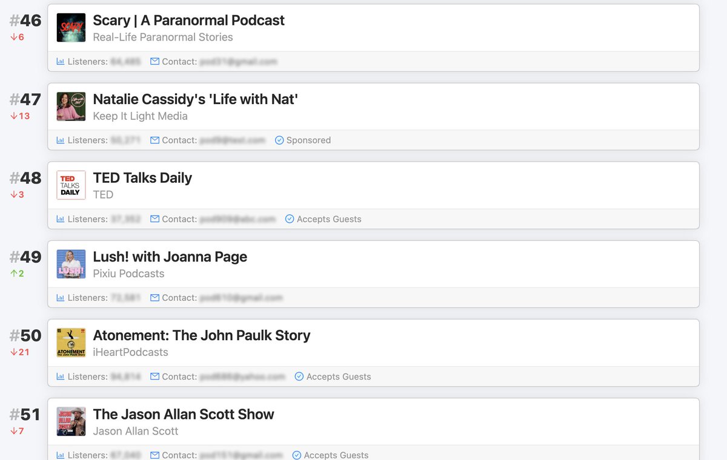The image size is (727, 460).
Task: Click publisher Real-Life Paranormal Stories
Action: (163, 38)
